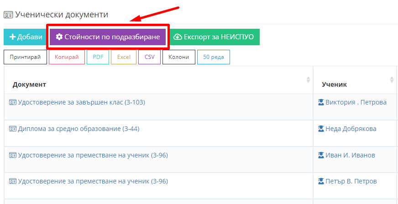The image size is (398, 204).
Task: Click the Ученически документи page title
Action: click(62, 15)
